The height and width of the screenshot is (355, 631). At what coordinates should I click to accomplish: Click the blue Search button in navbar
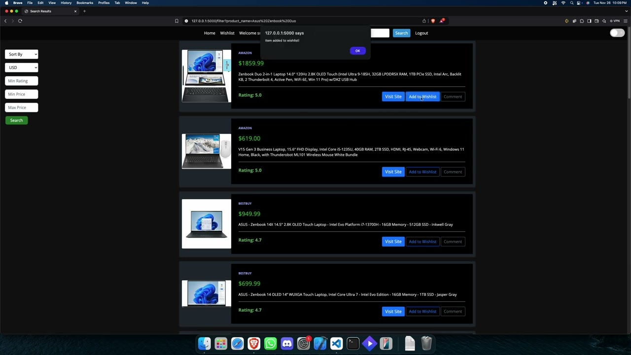coord(401,33)
